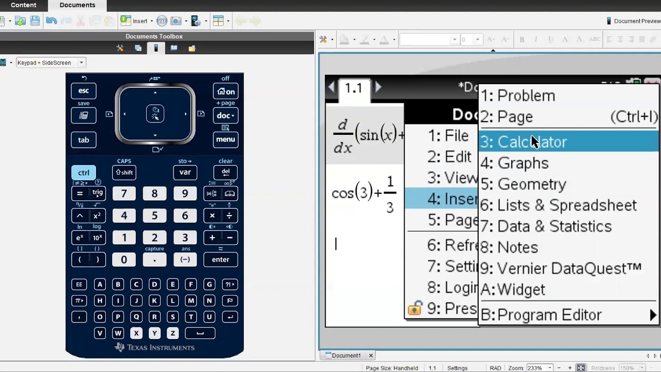This screenshot has width=661, height=372.
Task: Click the flag key on keypad
Action: [x=230, y=301]
